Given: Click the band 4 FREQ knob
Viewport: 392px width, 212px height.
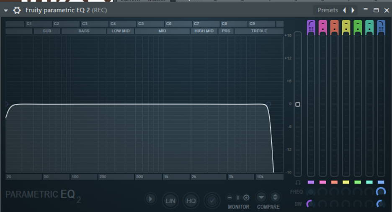Looking at the screenshot, I should pos(346,192).
